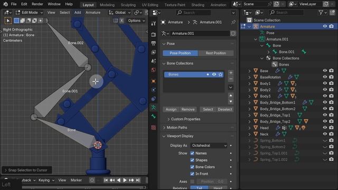The height and width of the screenshot is (190, 338).
Task: Open the View Layer properties tab
Action: [x=153, y=52]
